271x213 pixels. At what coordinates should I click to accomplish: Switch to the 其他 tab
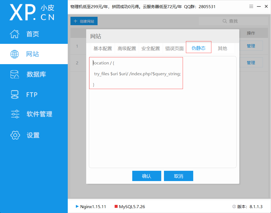(x=222, y=49)
